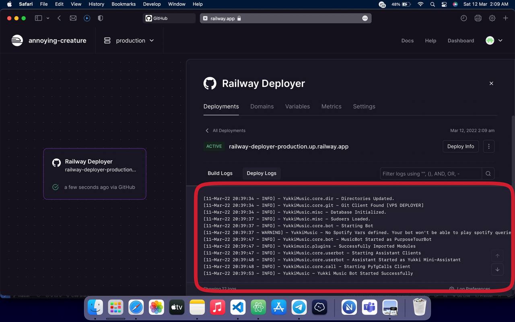Open the Help link
Screen dimensions: 515x322
[x=431, y=41]
